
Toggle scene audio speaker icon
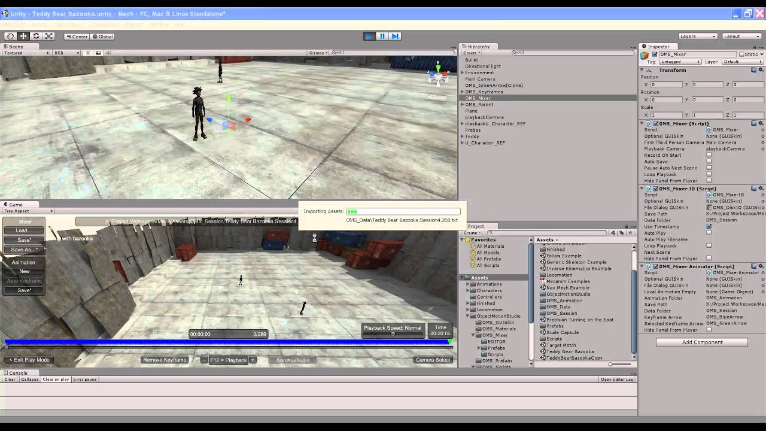pyautogui.click(x=109, y=53)
